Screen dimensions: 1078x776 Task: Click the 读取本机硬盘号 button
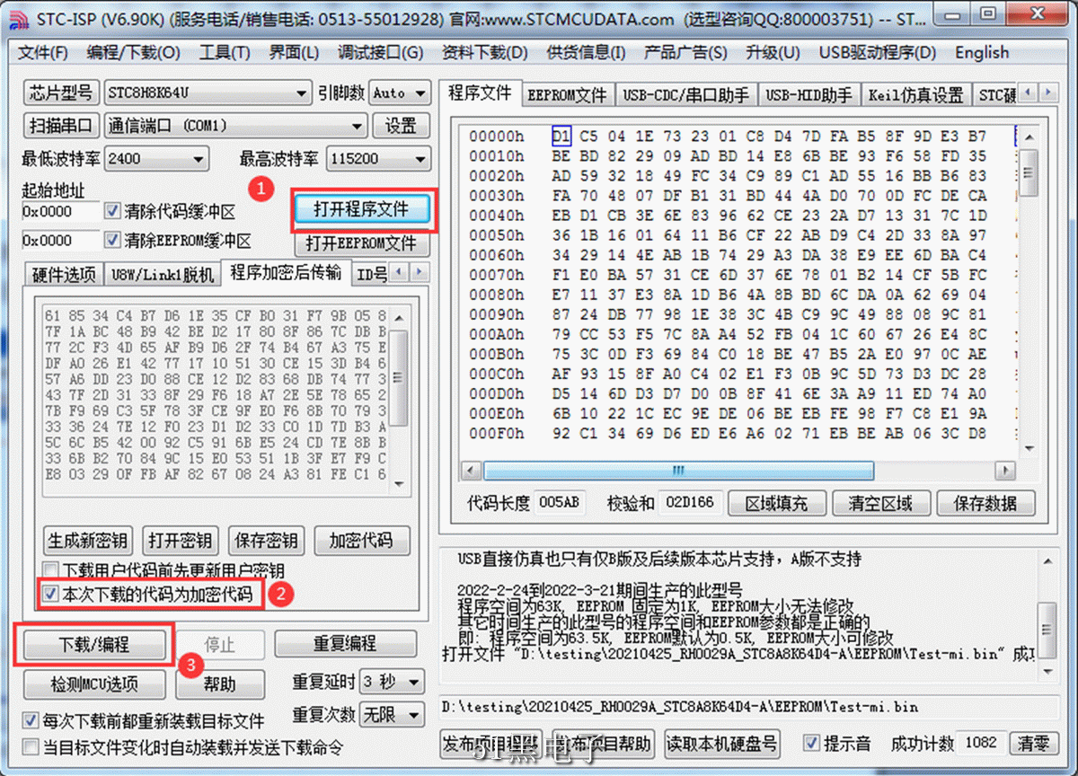click(x=721, y=743)
